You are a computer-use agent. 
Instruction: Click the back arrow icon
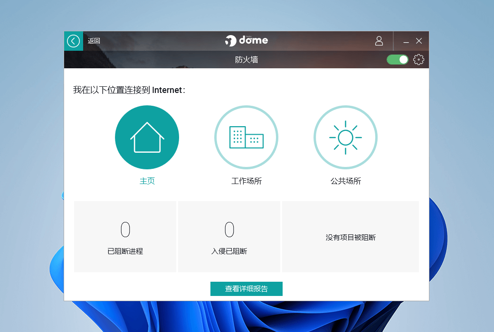pos(73,41)
